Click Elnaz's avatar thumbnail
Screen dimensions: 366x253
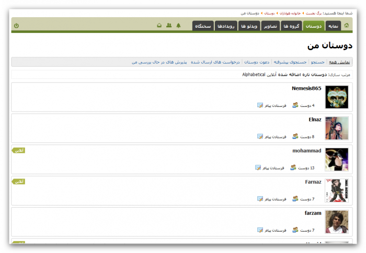tap(337, 128)
